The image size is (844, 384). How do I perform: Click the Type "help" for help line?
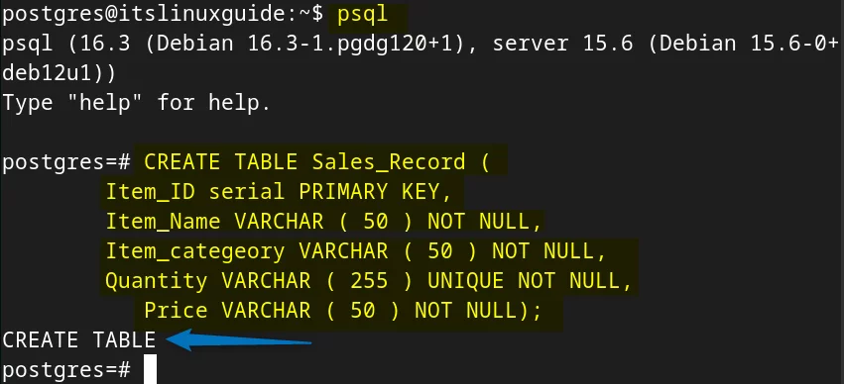click(136, 102)
